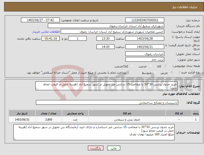Click the اطلاعات کالاهای مورد نیاز section heading
Viewport: 204px width, 155px height.
click(181, 94)
